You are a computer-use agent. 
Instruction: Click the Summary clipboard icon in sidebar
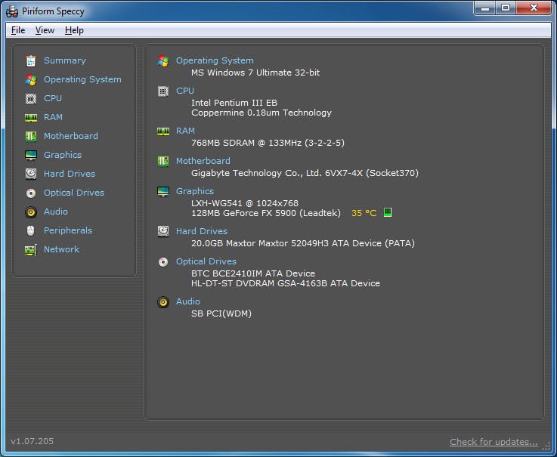point(31,60)
